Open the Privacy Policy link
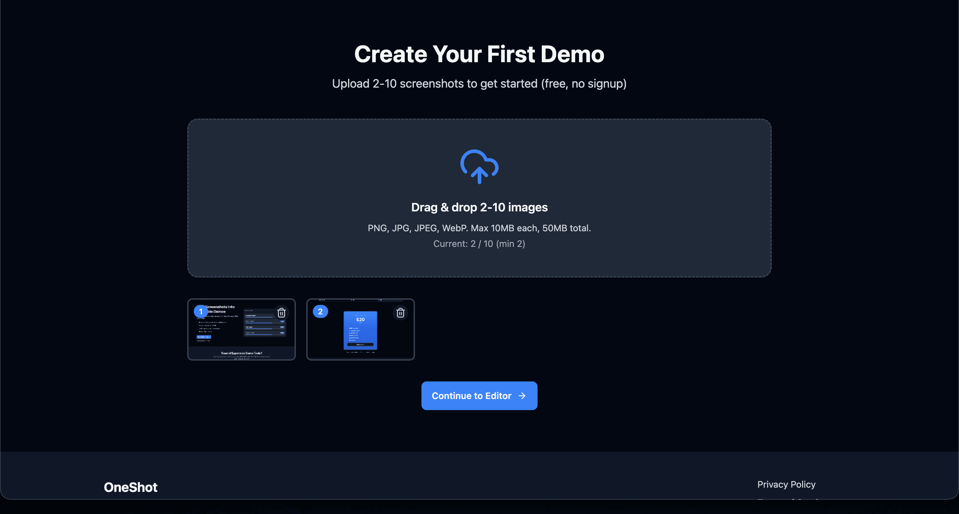The image size is (959, 514). pyautogui.click(x=786, y=484)
